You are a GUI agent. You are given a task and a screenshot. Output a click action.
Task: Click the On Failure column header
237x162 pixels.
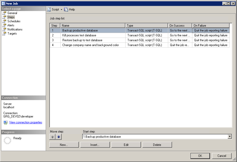(211, 26)
